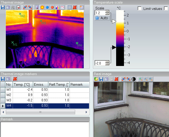Select the white upper-limit pointer on color scale

coord(114,21)
